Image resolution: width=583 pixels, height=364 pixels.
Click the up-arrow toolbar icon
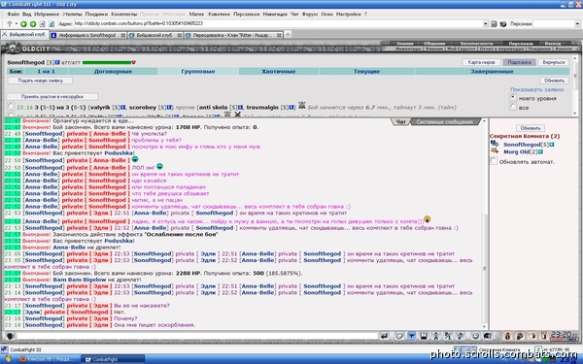tap(10, 23)
